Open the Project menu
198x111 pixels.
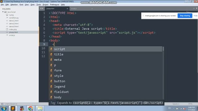[x=45, y=5]
